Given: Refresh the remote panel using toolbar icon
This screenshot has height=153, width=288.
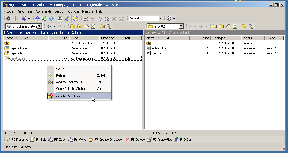Looking at the screenshot, I should pyautogui.click(x=235, y=26).
